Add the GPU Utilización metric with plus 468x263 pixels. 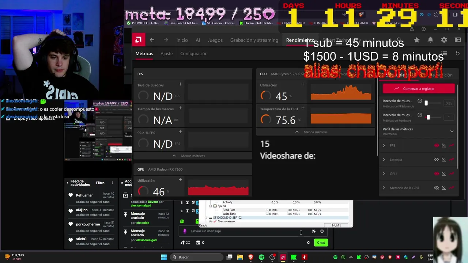180,180
